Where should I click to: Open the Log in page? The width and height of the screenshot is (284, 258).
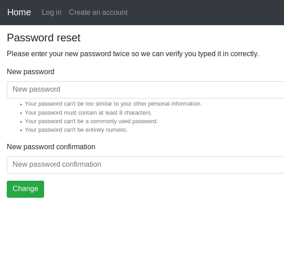coord(52,13)
